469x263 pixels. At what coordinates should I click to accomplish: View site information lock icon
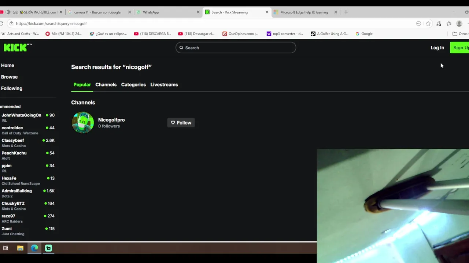point(11,23)
